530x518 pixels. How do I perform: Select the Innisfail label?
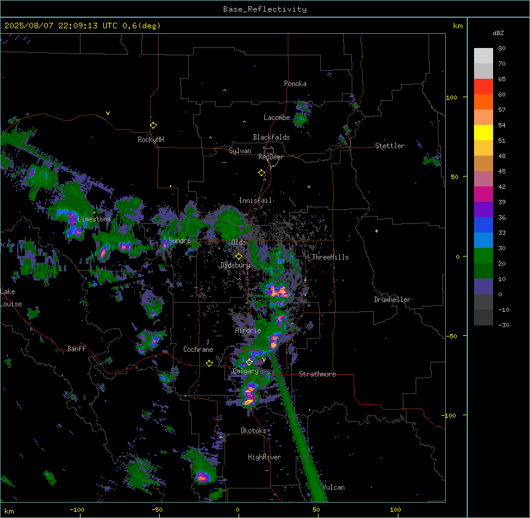pos(255,201)
